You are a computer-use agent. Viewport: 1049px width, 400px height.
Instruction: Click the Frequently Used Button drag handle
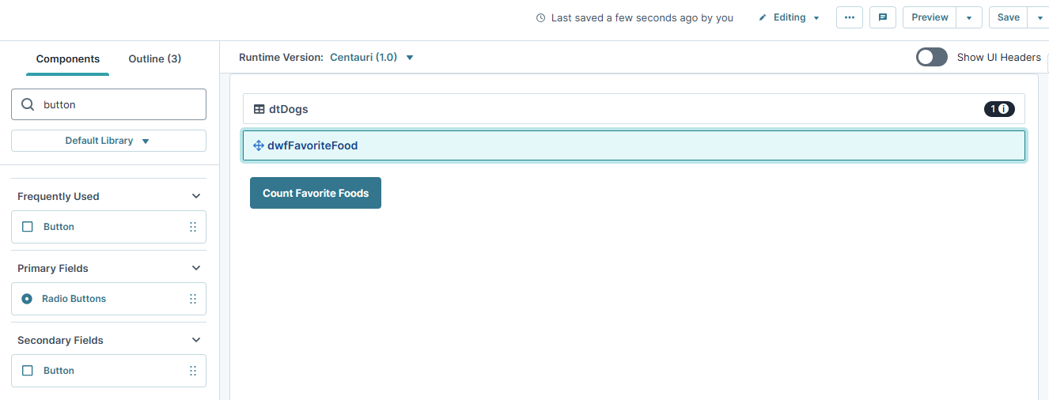(193, 227)
